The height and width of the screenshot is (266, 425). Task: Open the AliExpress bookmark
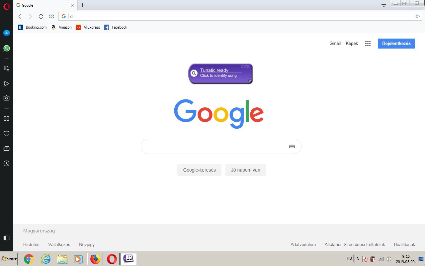(x=88, y=27)
